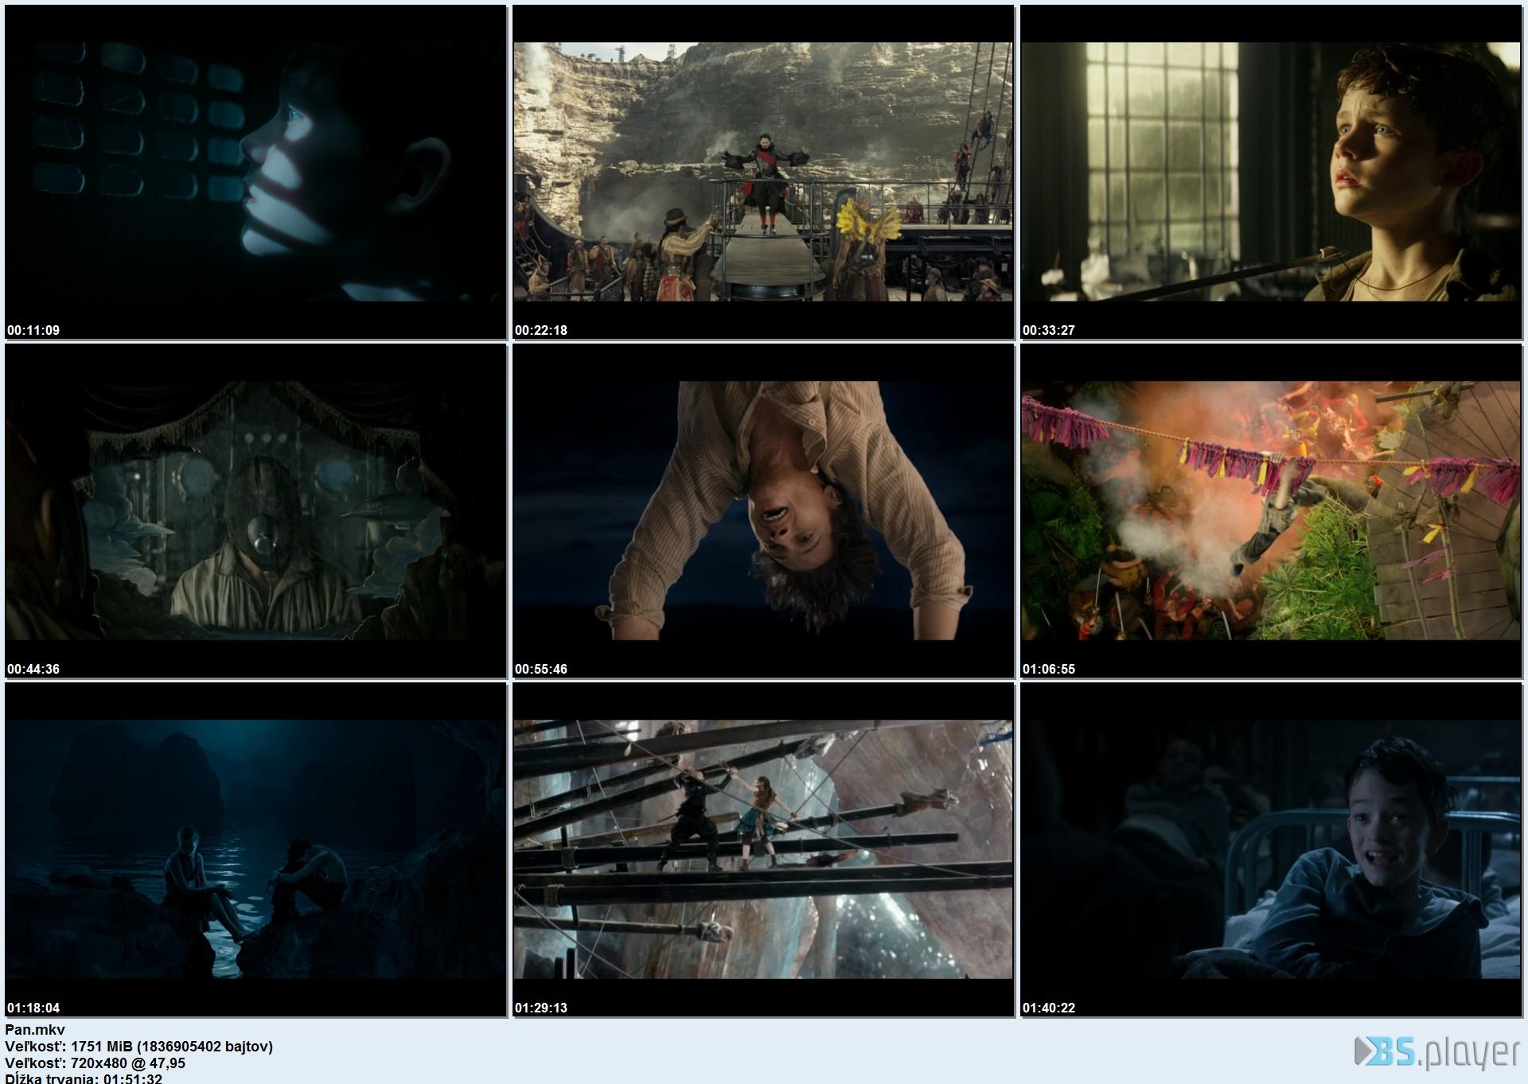Image resolution: width=1528 pixels, height=1084 pixels.
Task: Click the 01:29:13 timestamp label
Action: [x=541, y=1008]
